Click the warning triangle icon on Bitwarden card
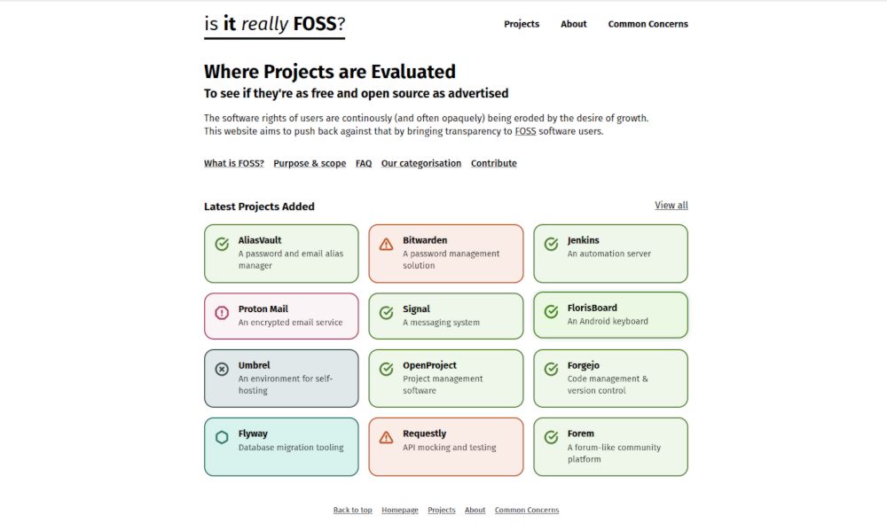 [386, 244]
